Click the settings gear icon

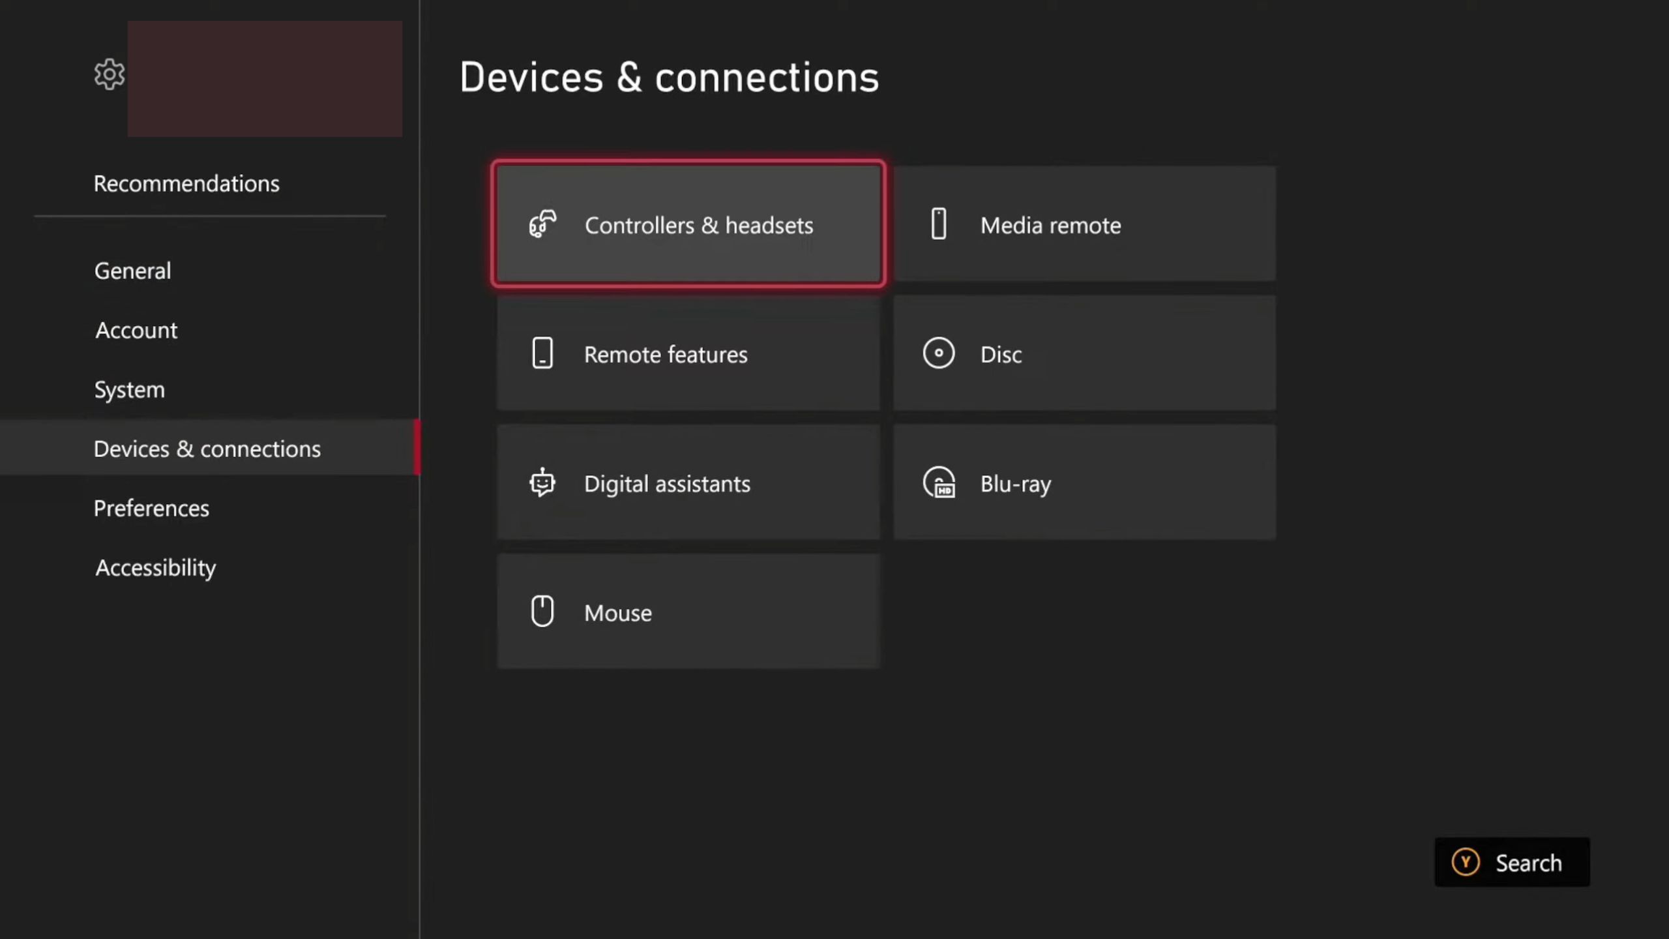pyautogui.click(x=108, y=74)
